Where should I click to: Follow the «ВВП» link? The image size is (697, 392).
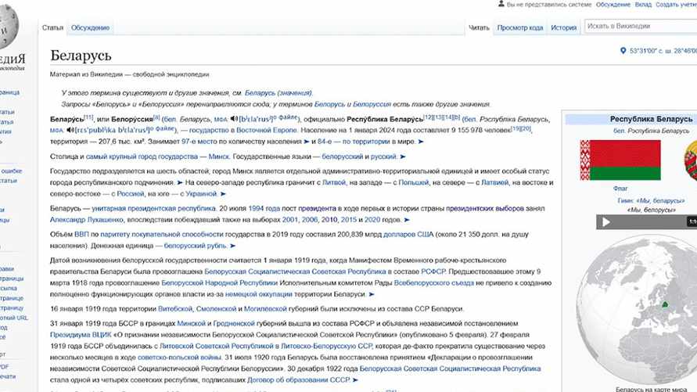click(81, 234)
